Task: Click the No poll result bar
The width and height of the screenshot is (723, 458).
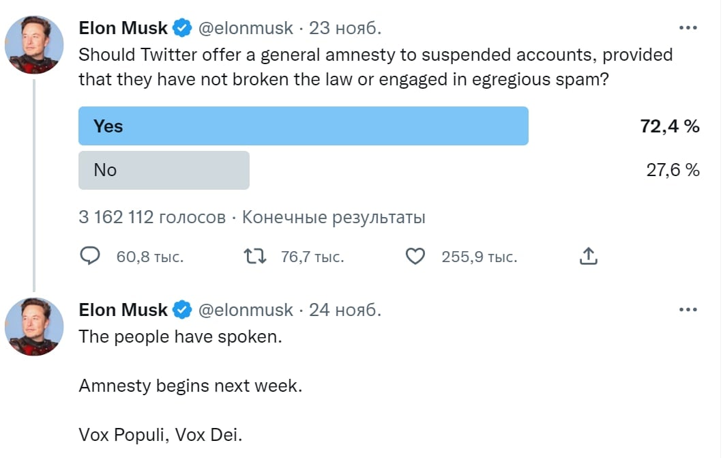Action: [x=164, y=170]
